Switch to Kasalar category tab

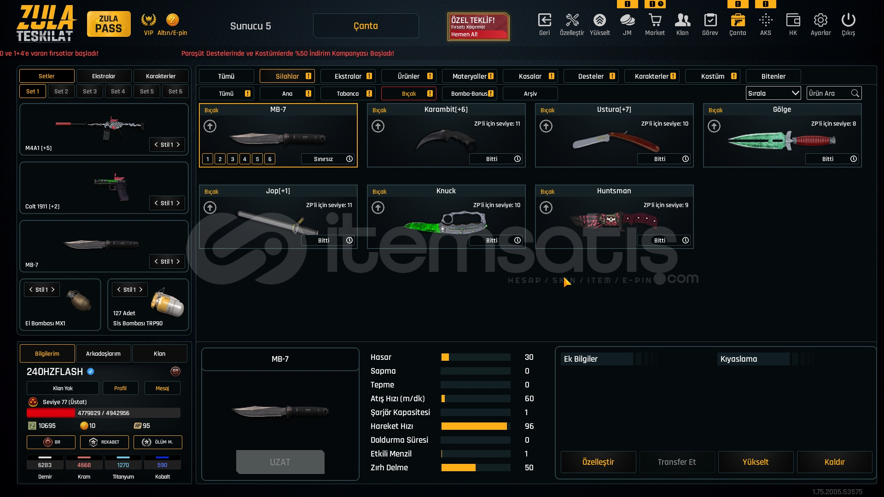click(530, 76)
